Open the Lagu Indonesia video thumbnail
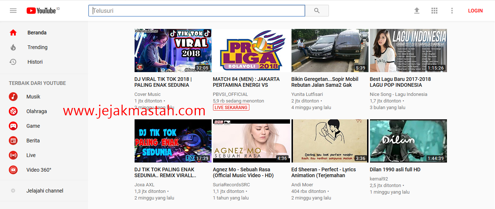Image resolution: width=495 pixels, height=209 pixels. click(x=408, y=51)
